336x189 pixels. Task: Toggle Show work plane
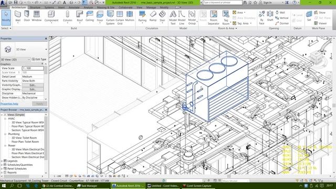pos(320,13)
